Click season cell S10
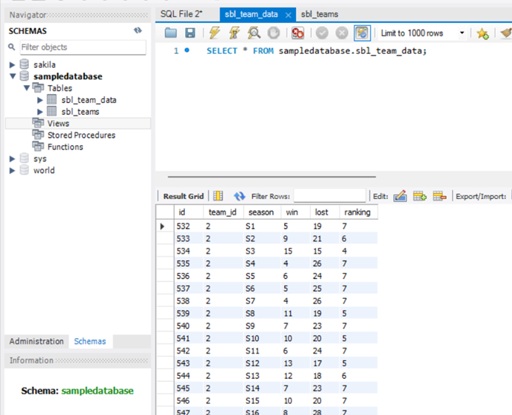The height and width of the screenshot is (415, 512). pyautogui.click(x=262, y=338)
